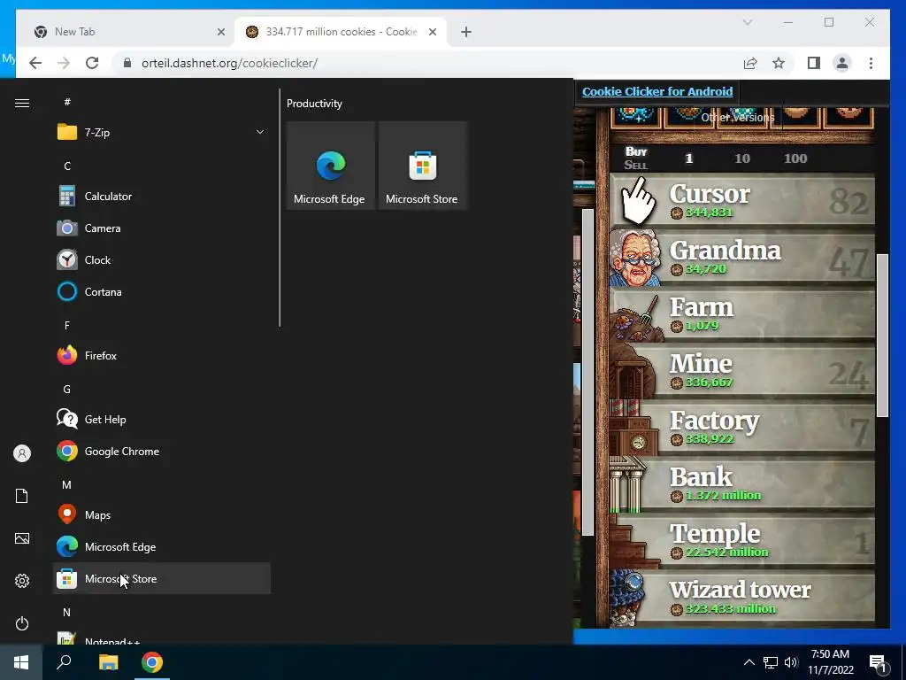The image size is (906, 680).
Task: Click the Microsoft Store Productivity tile
Action: tap(422, 166)
